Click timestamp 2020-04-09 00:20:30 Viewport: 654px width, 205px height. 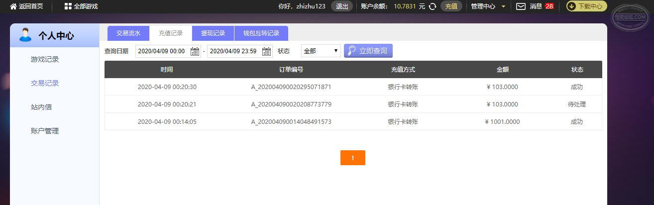[x=167, y=87]
